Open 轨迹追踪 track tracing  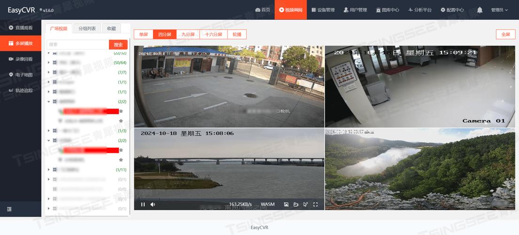pos(21,90)
